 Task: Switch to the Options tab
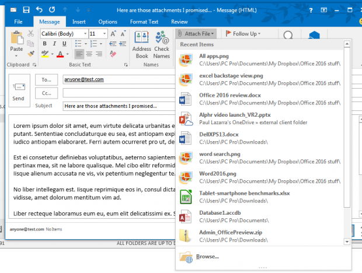pos(108,22)
